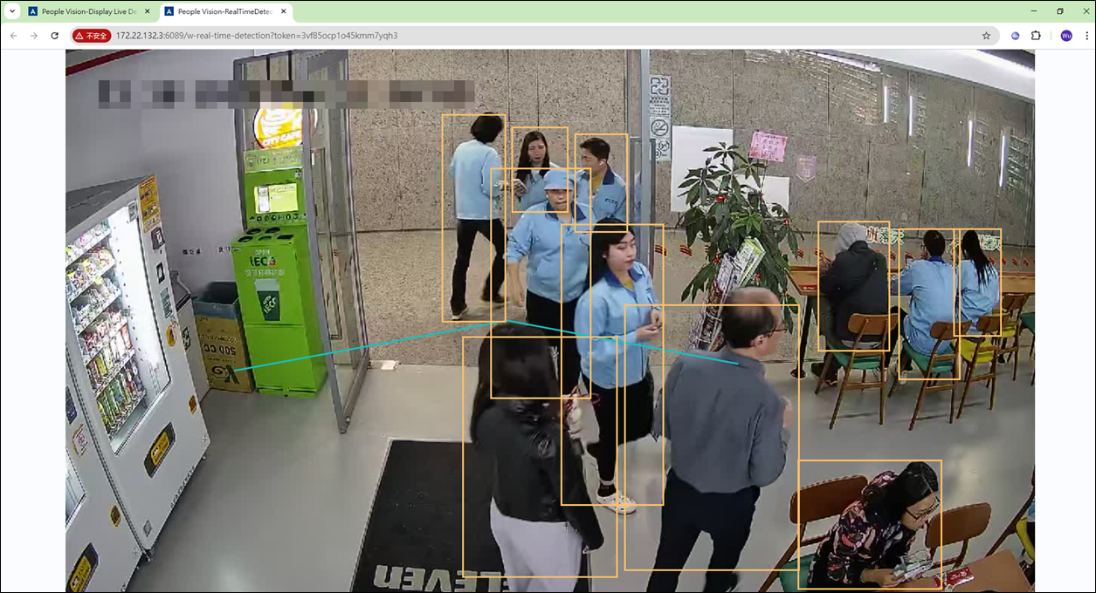Screen dimensions: 1096x593
Task: Click the 不安全 site security badge
Action: pyautogui.click(x=92, y=36)
